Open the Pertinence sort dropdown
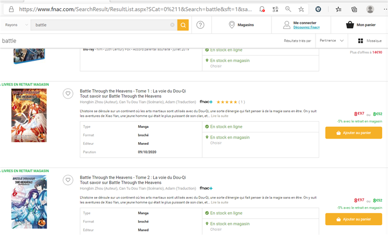The width and height of the screenshot is (388, 235). (332, 40)
